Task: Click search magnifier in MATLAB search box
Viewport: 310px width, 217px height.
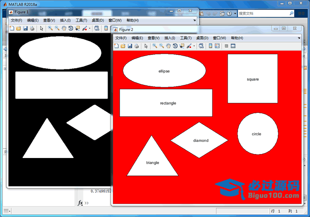Action: point(291,13)
